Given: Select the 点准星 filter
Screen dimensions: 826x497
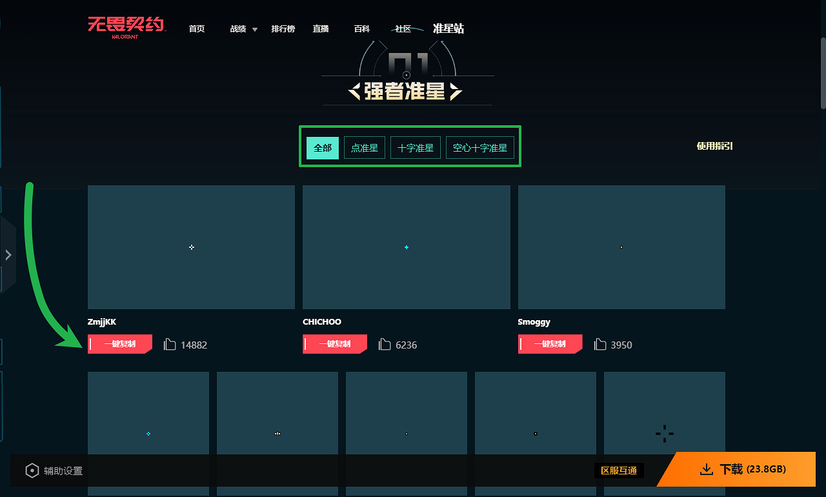Looking at the screenshot, I should click(364, 147).
